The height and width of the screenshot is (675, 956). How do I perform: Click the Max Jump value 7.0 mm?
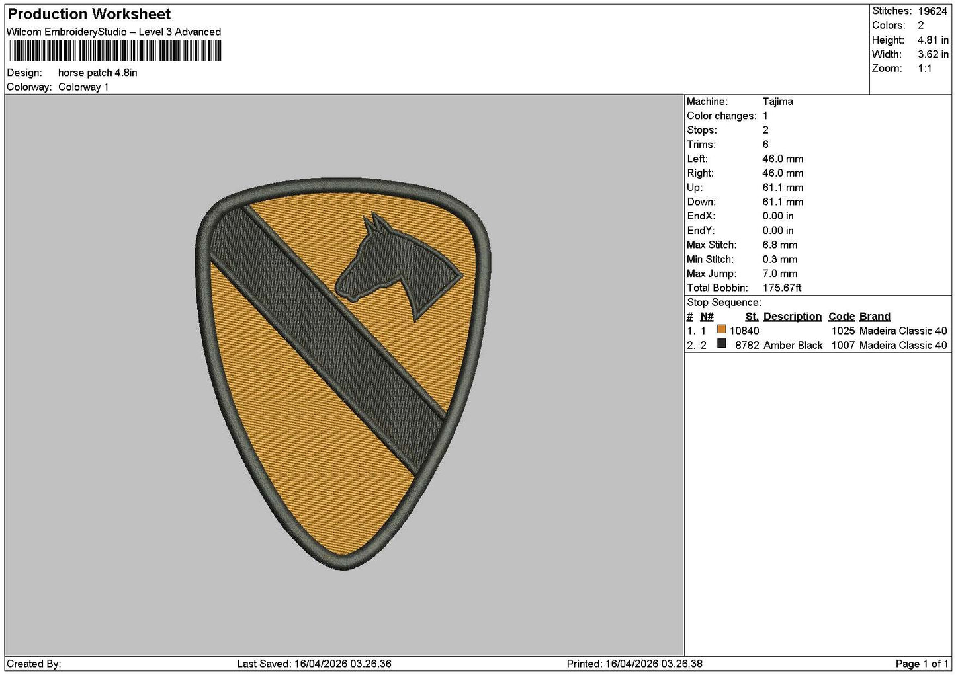click(780, 274)
